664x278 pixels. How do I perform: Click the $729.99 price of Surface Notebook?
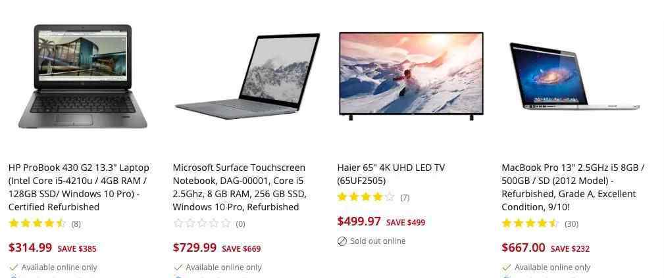click(195, 248)
